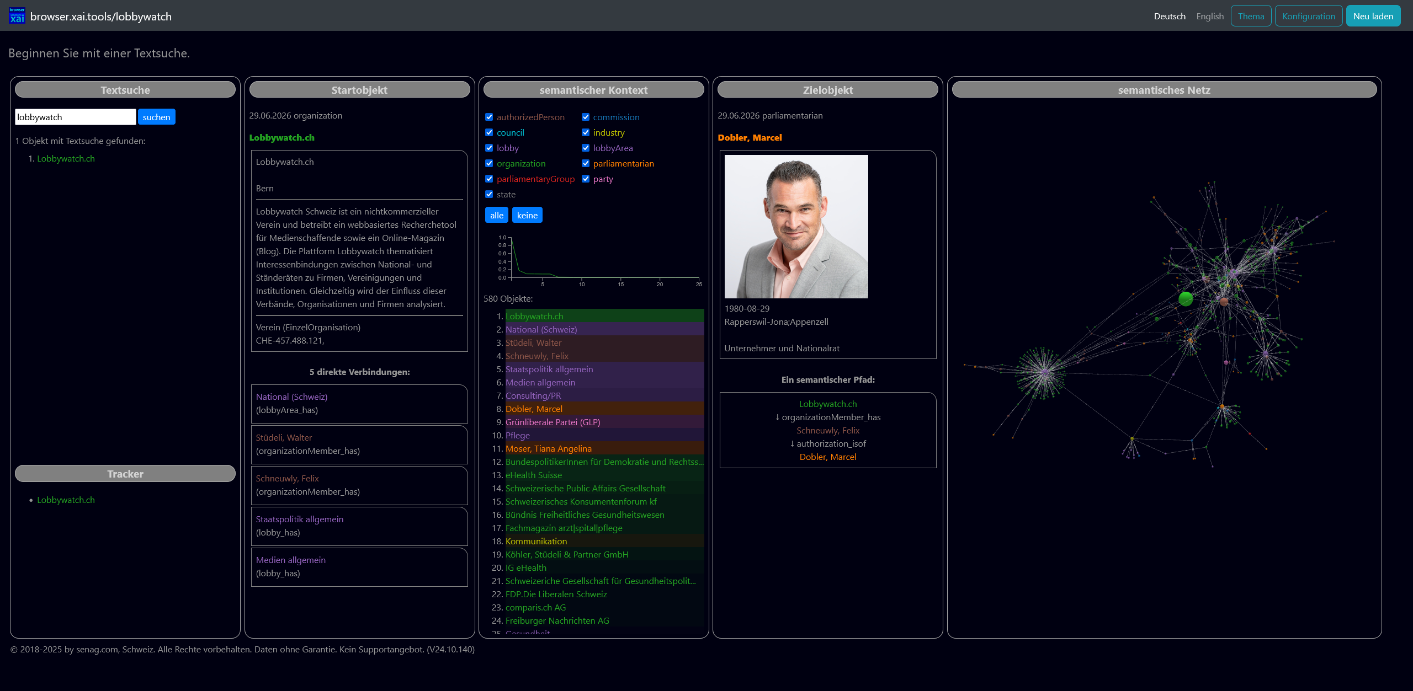Toggle the commission checkbox
This screenshot has height=691, width=1413.
[x=586, y=117]
